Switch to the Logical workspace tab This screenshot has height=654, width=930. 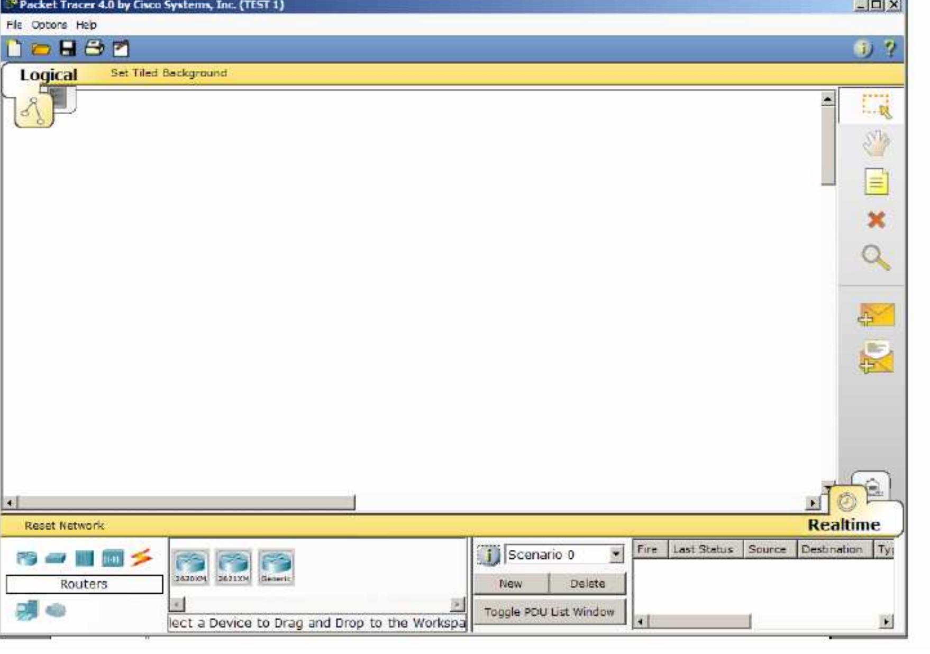click(x=48, y=75)
